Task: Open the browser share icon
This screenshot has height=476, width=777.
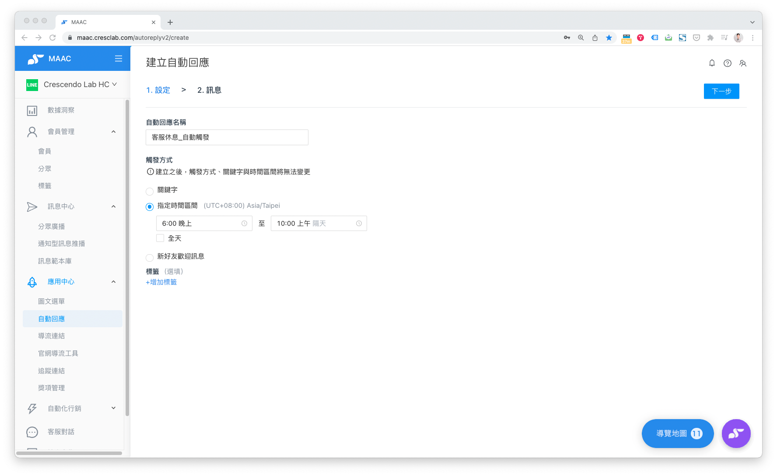Action: [595, 38]
